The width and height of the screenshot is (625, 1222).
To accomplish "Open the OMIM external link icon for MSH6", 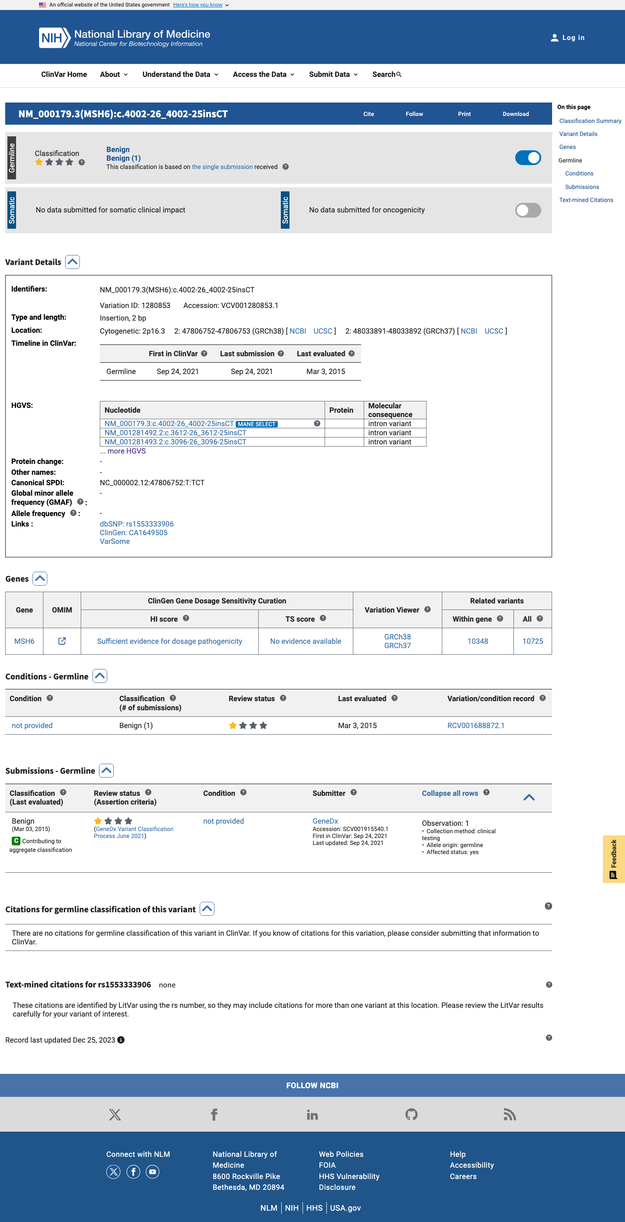I will pyautogui.click(x=62, y=641).
